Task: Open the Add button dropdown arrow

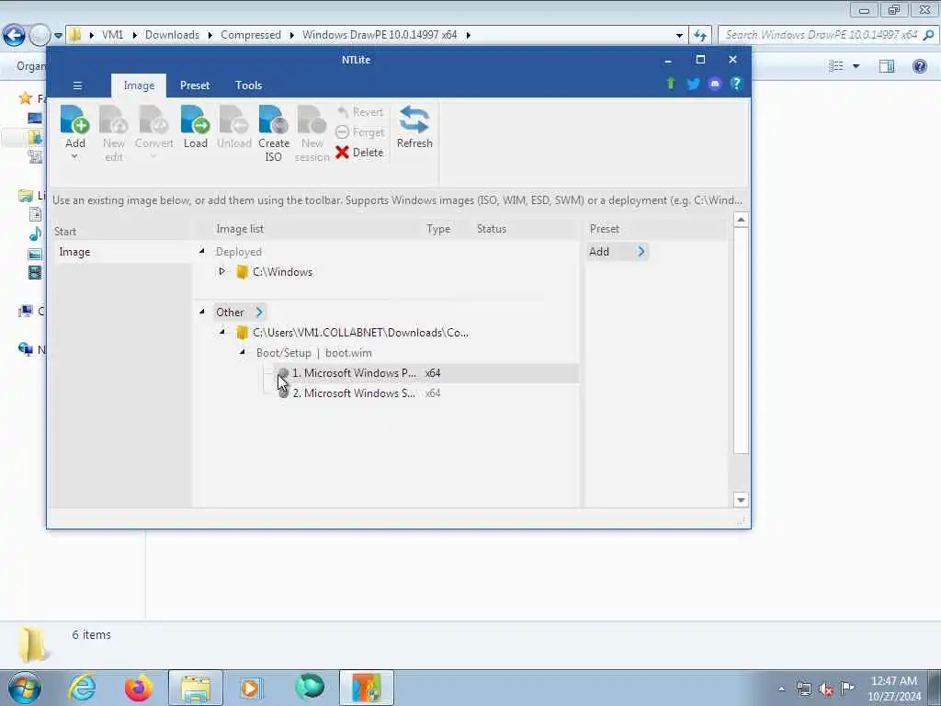Action: [x=74, y=156]
